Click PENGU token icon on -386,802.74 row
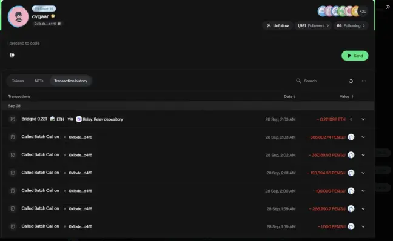393x241 pixels. pyautogui.click(x=351, y=137)
